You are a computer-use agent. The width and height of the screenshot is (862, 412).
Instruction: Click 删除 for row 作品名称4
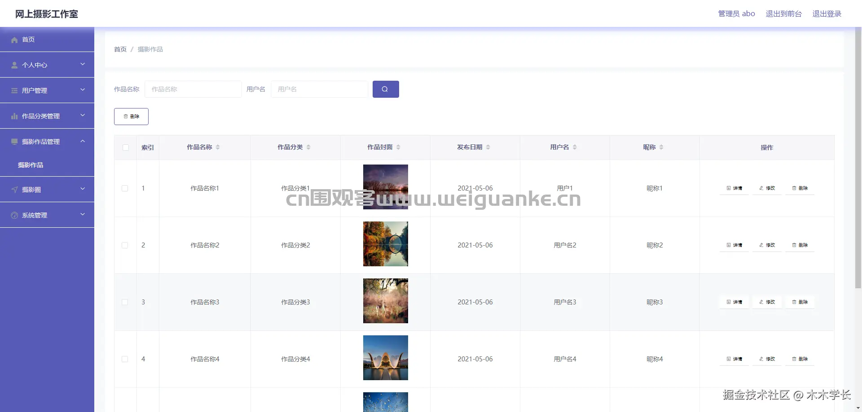[x=800, y=359]
